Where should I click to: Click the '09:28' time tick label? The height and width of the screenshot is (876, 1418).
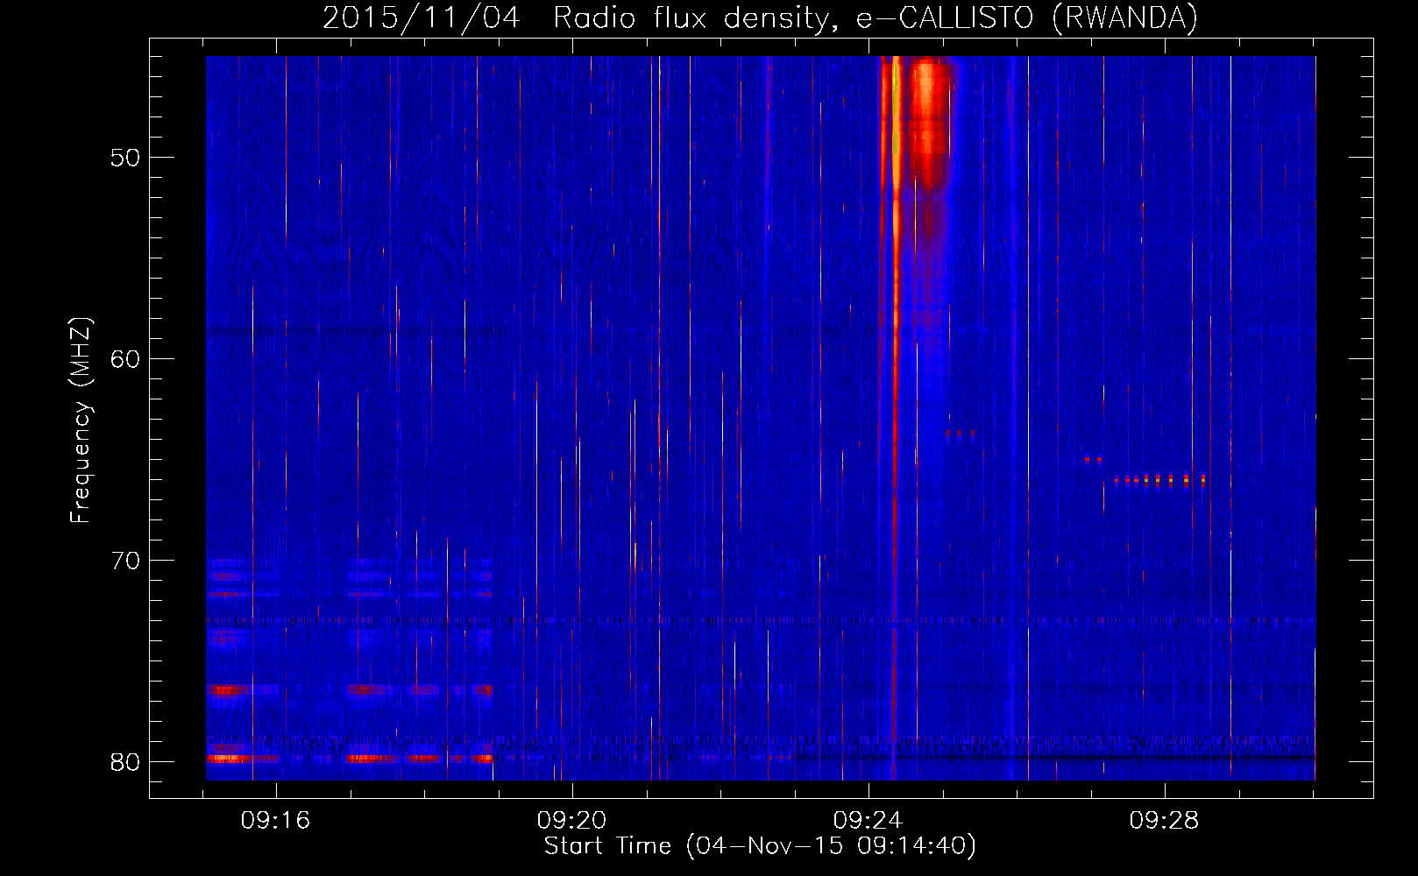tap(1165, 821)
